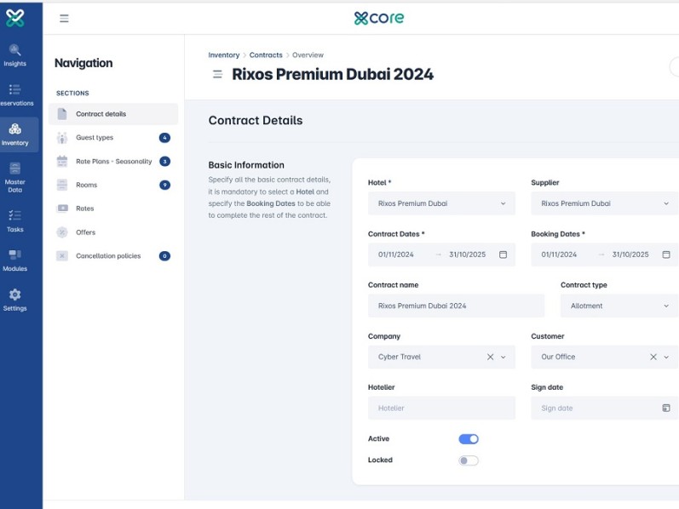This screenshot has width=679, height=509.
Task: Select the Inventory sidebar icon
Action: point(14,129)
